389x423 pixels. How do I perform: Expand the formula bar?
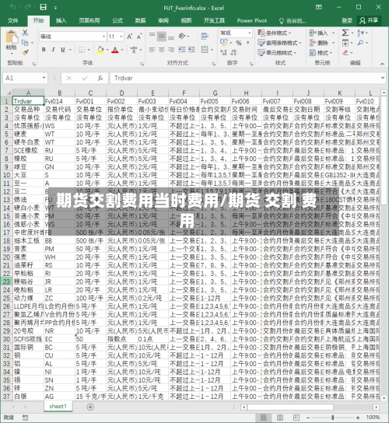pos(383,78)
